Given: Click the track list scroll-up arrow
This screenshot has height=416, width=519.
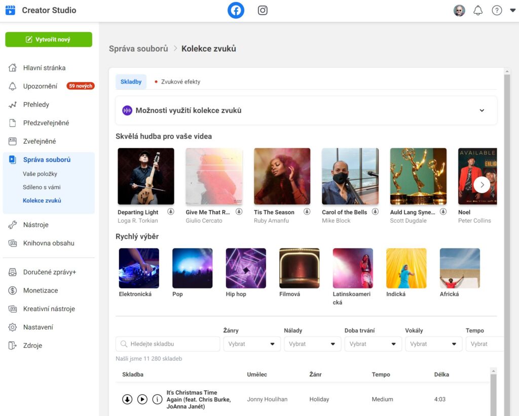Looking at the screenshot, I should pos(493,371).
